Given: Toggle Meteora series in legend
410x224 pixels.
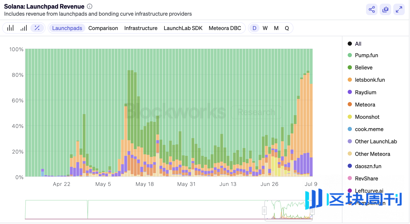Looking at the screenshot, I should (x=361, y=104).
